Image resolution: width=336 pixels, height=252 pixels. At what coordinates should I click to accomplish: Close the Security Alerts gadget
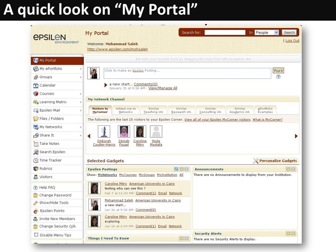coord(293,233)
